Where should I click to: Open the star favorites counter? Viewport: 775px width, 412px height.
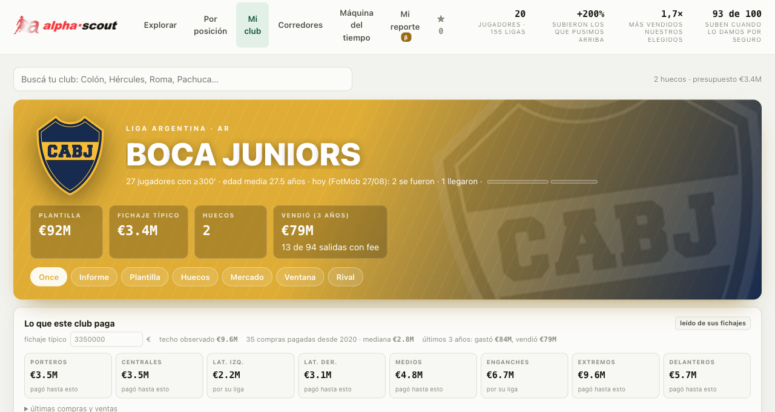pyautogui.click(x=441, y=25)
